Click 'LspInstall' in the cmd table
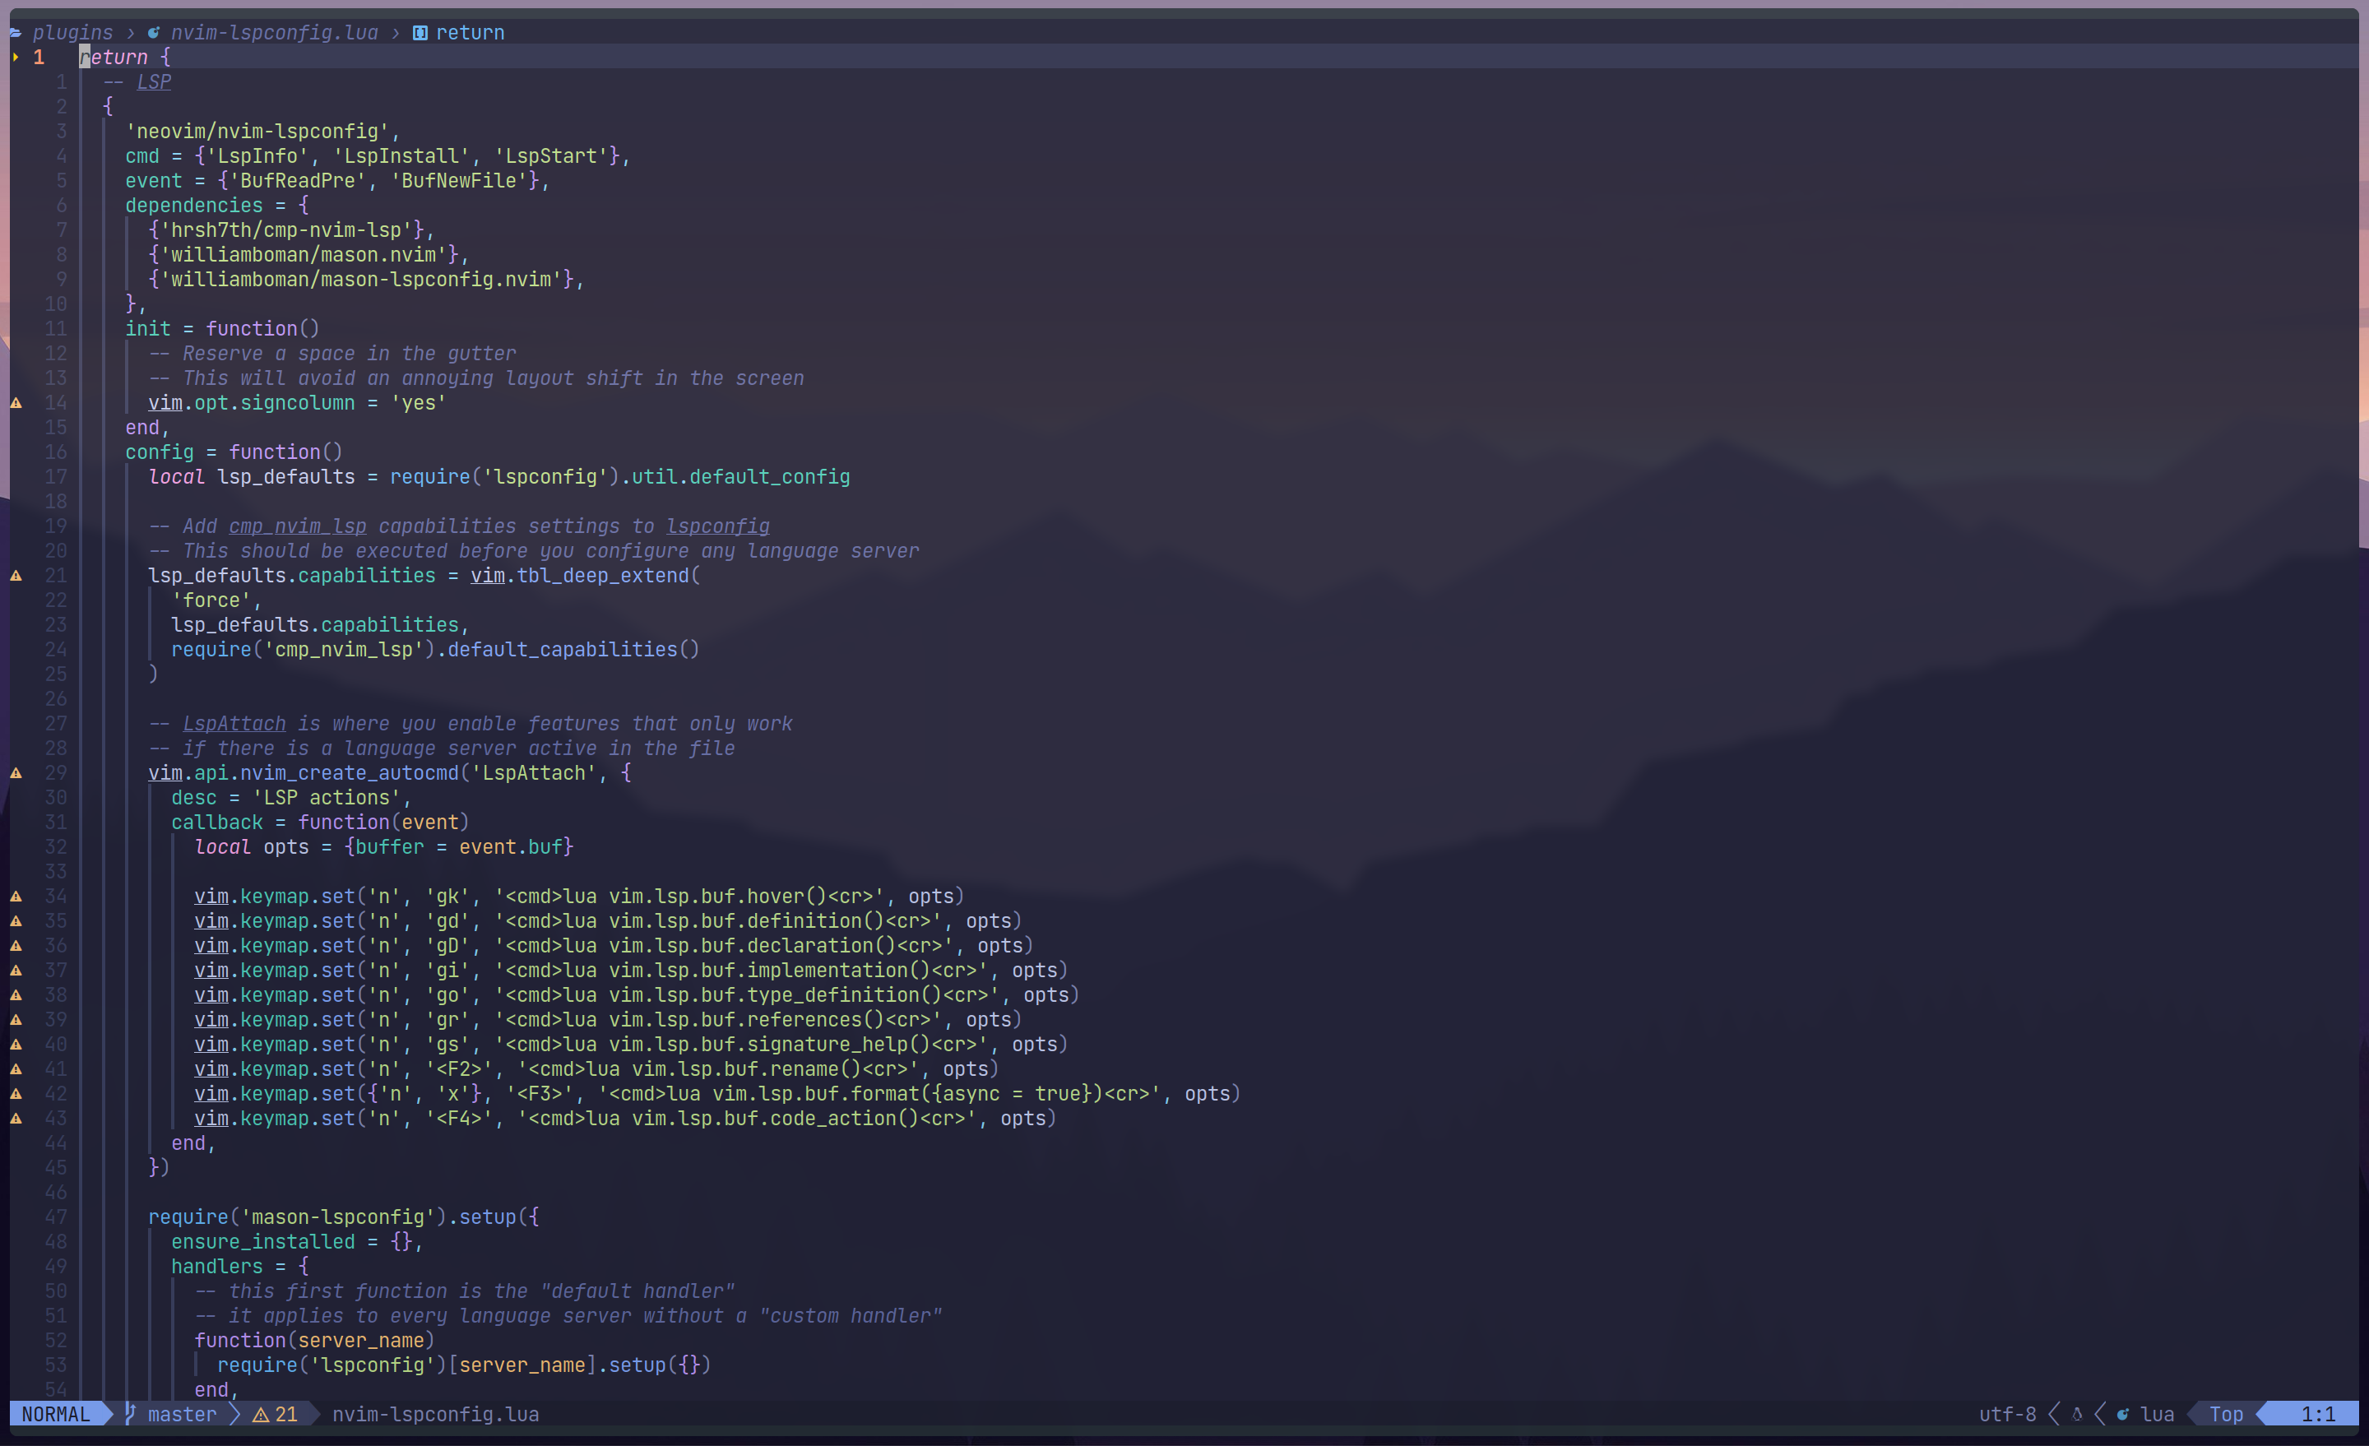Screen dimensions: 2369x1446 pyautogui.click(x=401, y=155)
